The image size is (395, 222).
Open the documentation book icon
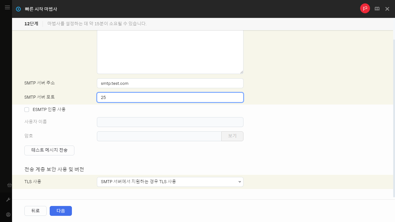point(377,9)
